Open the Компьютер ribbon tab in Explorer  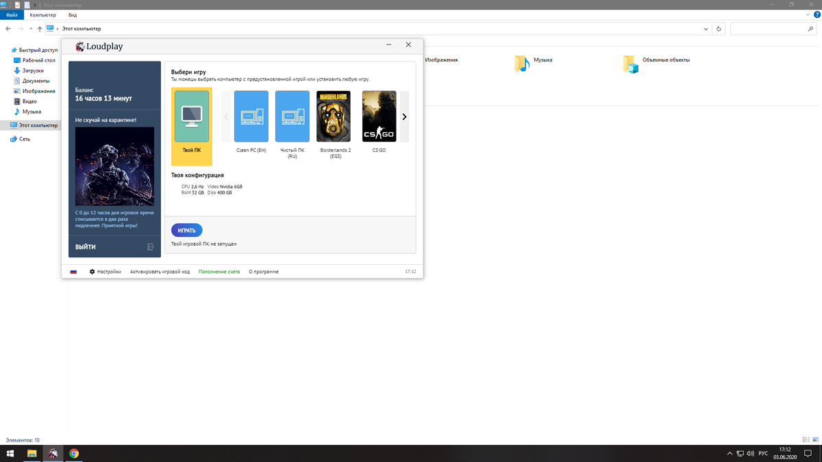[42, 14]
